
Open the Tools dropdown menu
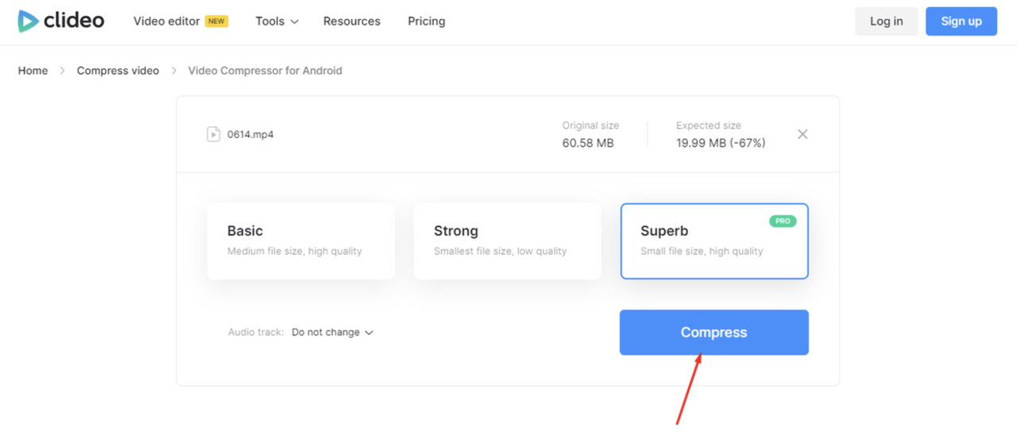[x=276, y=21]
